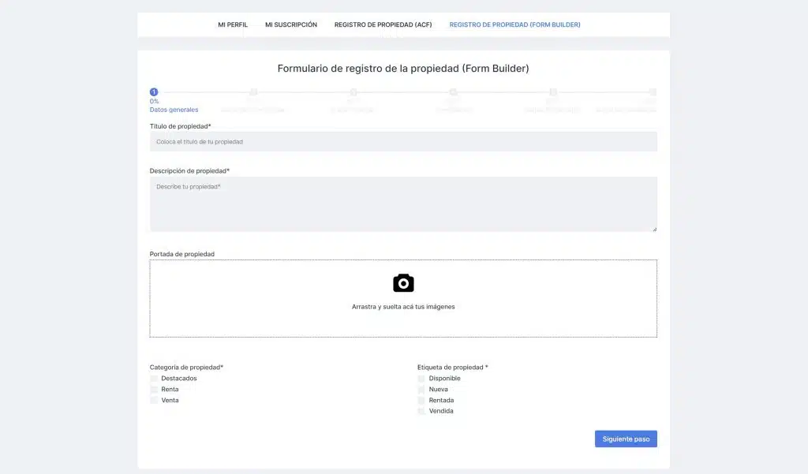The height and width of the screenshot is (474, 808).
Task: Click the 'Etiqueta de propiedad *' label
Action: coord(452,368)
